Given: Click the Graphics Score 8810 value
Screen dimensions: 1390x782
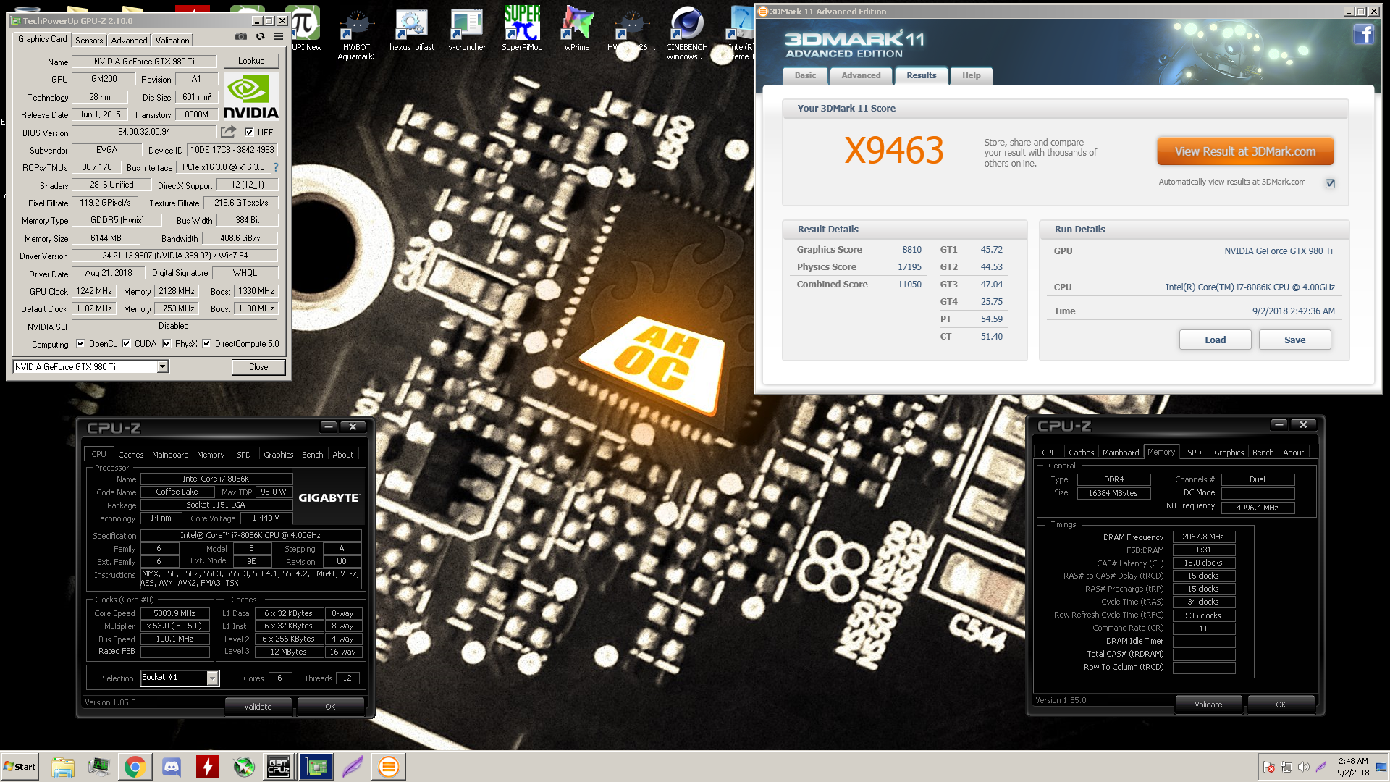Looking at the screenshot, I should tap(911, 250).
